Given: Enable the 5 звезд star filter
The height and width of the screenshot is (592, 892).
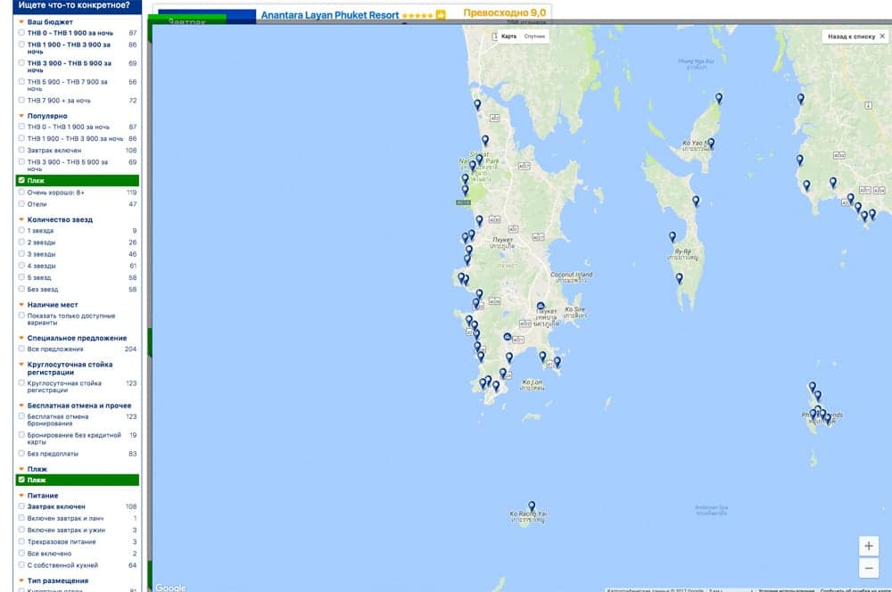Looking at the screenshot, I should pos(21,277).
